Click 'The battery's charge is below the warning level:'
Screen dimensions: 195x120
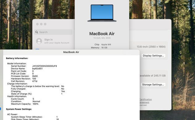[35, 86]
